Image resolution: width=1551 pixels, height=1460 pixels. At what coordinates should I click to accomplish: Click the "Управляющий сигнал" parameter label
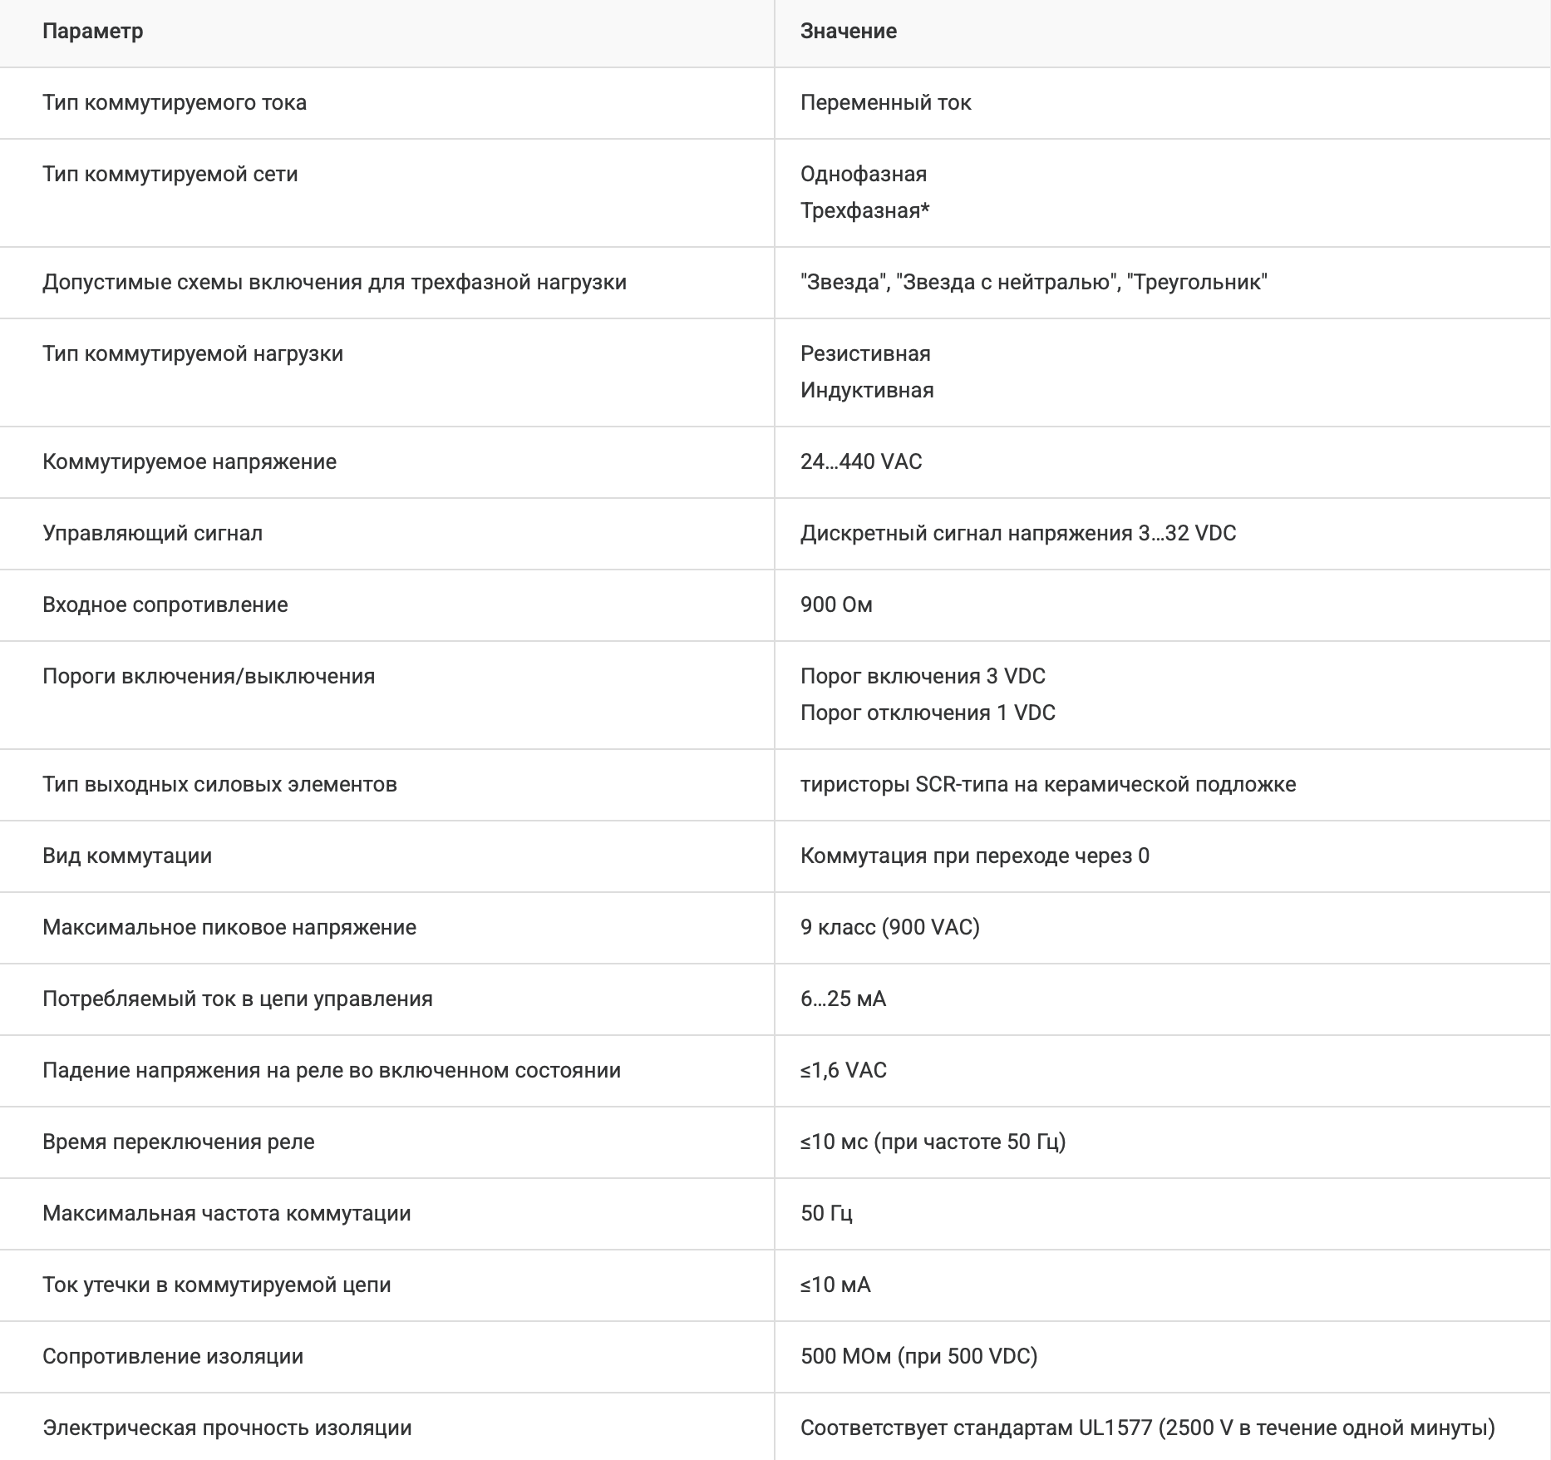[152, 534]
